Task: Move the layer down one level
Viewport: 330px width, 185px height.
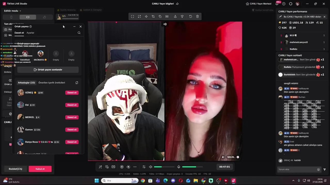Action: (x=182, y=16)
